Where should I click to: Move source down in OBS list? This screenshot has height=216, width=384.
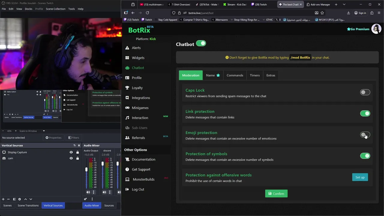(x=31, y=199)
